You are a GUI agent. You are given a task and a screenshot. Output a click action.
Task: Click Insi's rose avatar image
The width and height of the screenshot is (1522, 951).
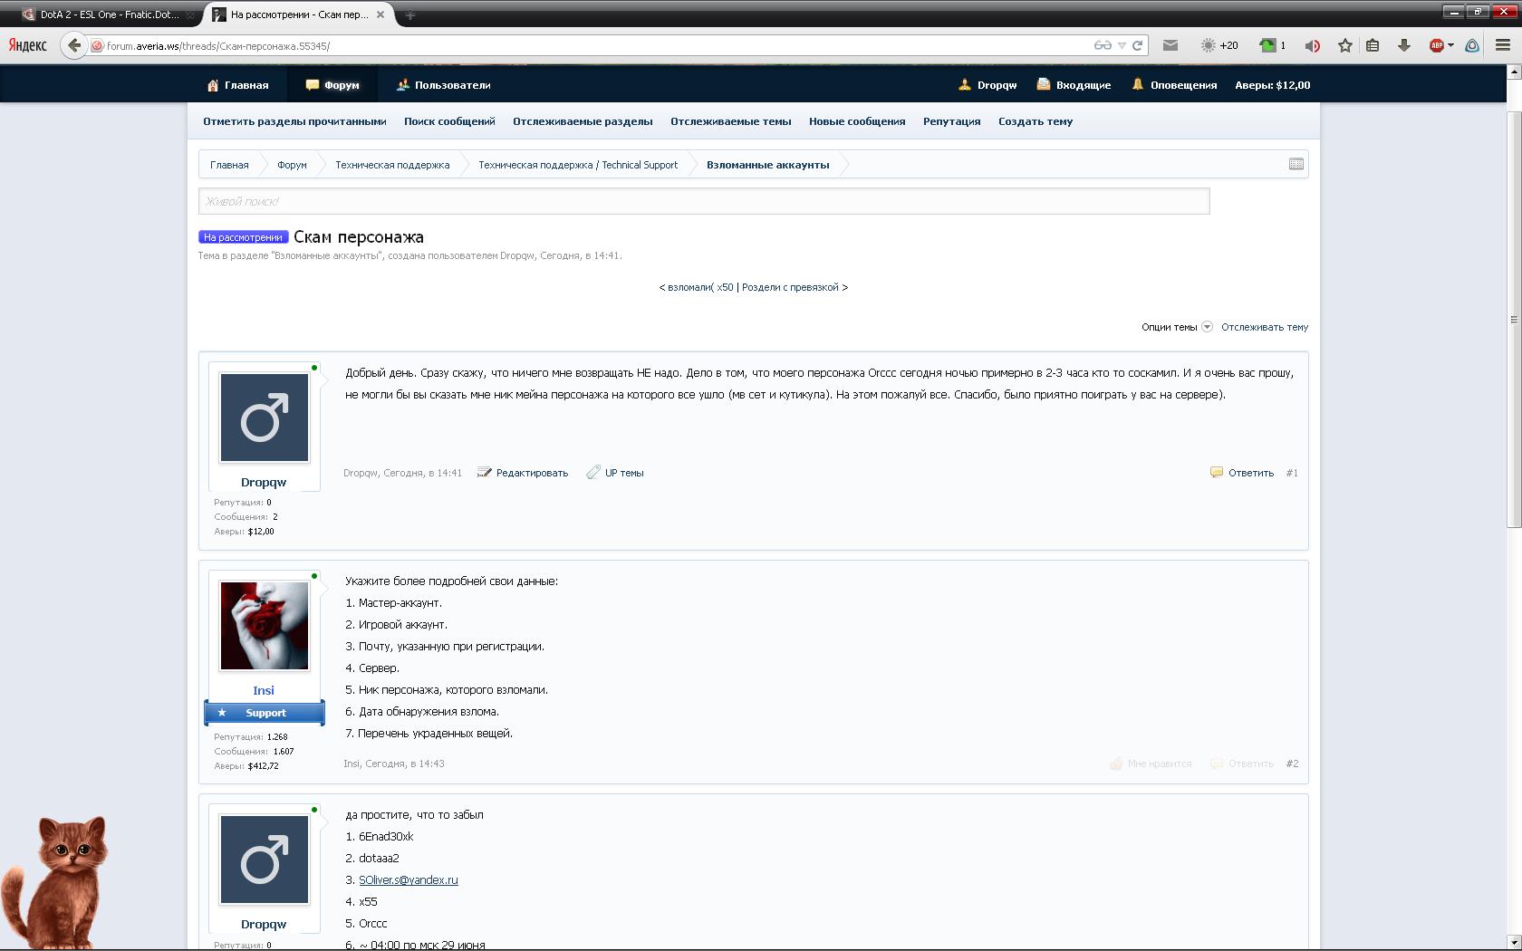tap(265, 626)
